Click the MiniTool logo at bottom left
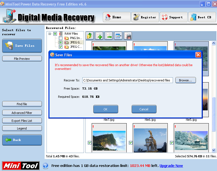The width and height of the screenshot is (217, 171). (x=21, y=166)
